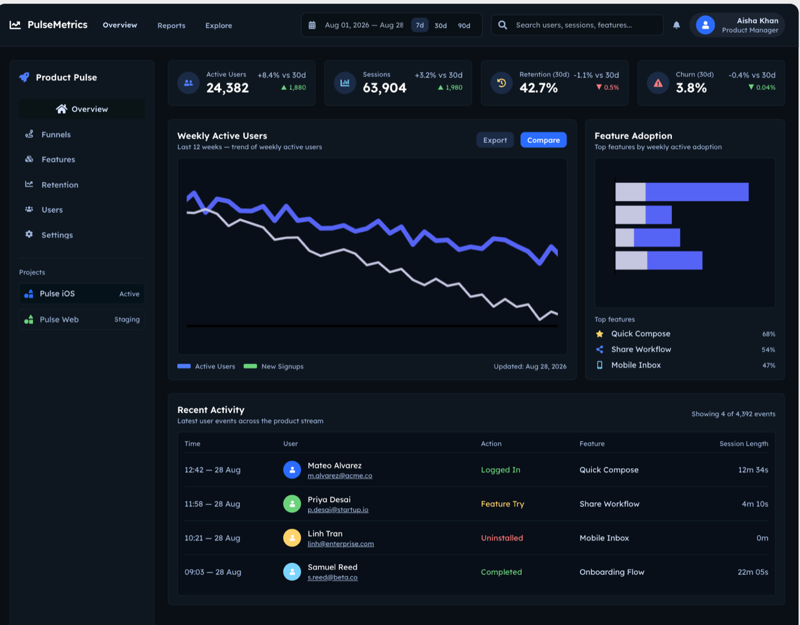Click the Users group icon in sidebar
The height and width of the screenshot is (625, 800).
point(29,209)
